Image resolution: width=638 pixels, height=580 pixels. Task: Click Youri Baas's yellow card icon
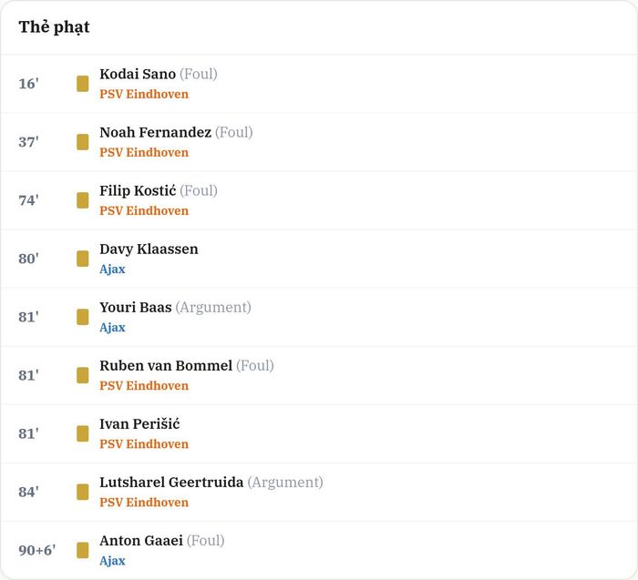(83, 317)
